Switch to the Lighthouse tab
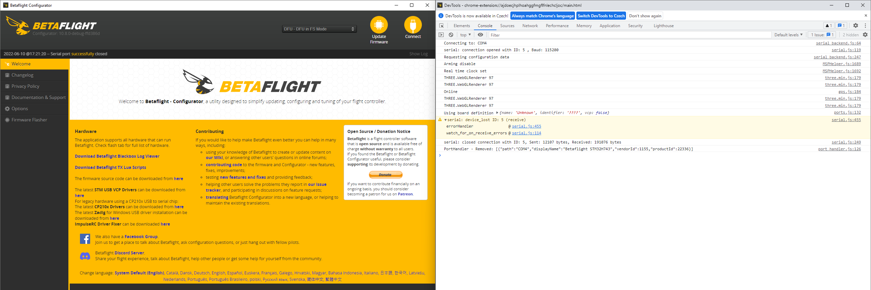This screenshot has height=290, width=871. (663, 26)
